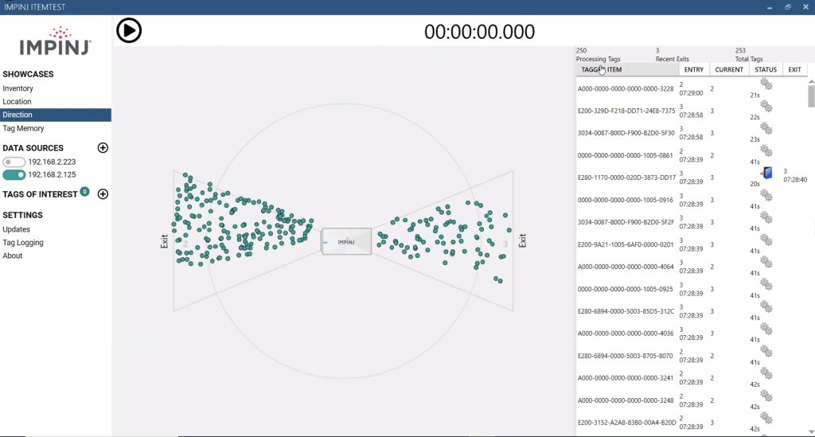Open the Tag Memory showcase
This screenshot has height=437, width=815.
tap(23, 128)
